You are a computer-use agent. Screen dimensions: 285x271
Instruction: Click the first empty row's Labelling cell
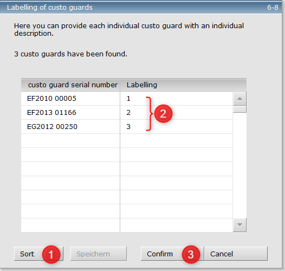(x=176, y=141)
